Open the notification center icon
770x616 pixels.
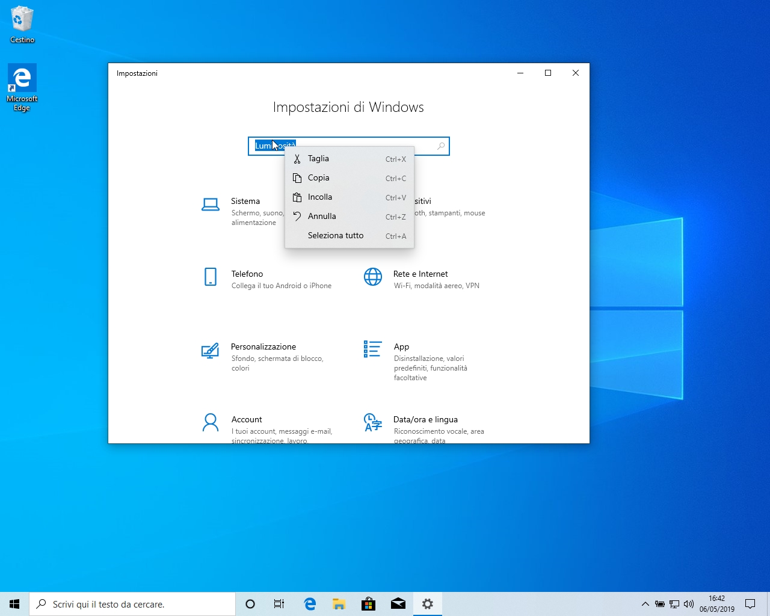point(750,604)
